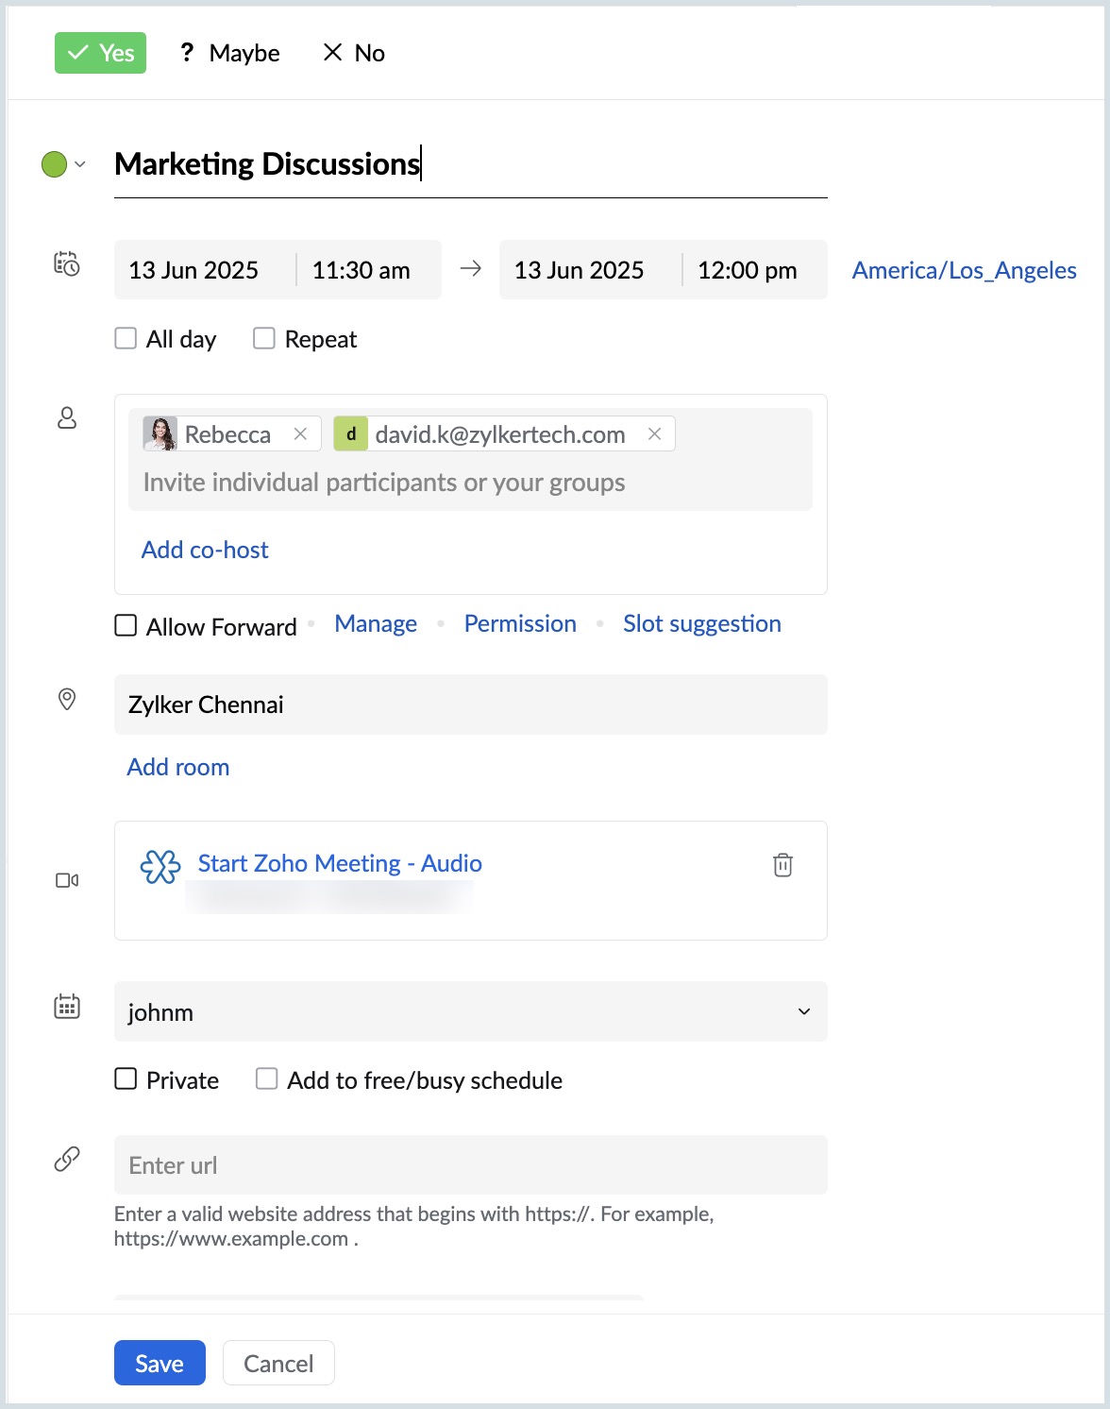Remove david.k@zylkertech.com from invitees
The width and height of the screenshot is (1110, 1409).
pos(654,433)
